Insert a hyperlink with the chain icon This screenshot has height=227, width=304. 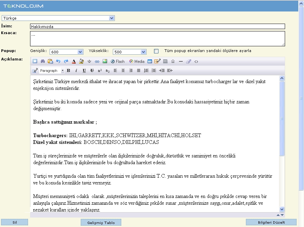(97, 61)
